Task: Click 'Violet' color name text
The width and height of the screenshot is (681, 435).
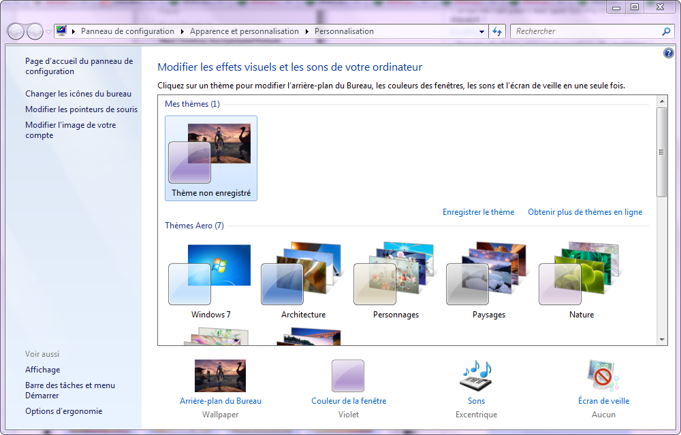Action: [x=349, y=415]
